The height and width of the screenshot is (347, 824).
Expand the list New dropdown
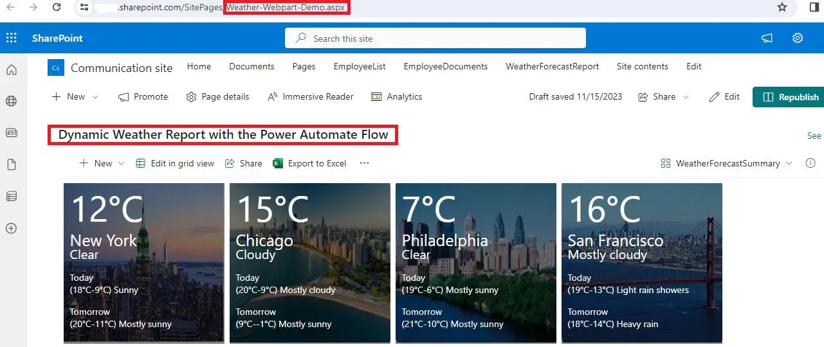[x=102, y=163]
